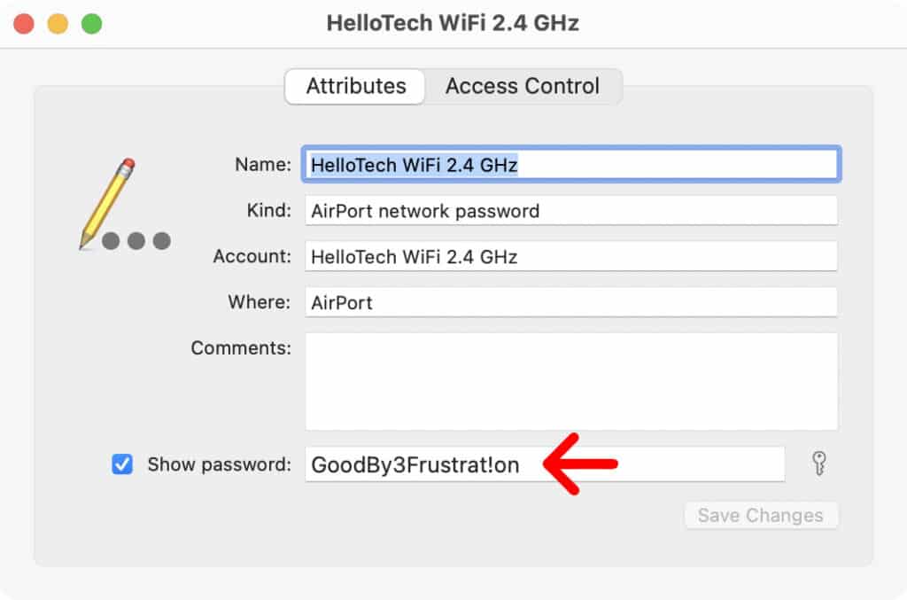Click the gray dots beside the pencil icon

(x=137, y=239)
